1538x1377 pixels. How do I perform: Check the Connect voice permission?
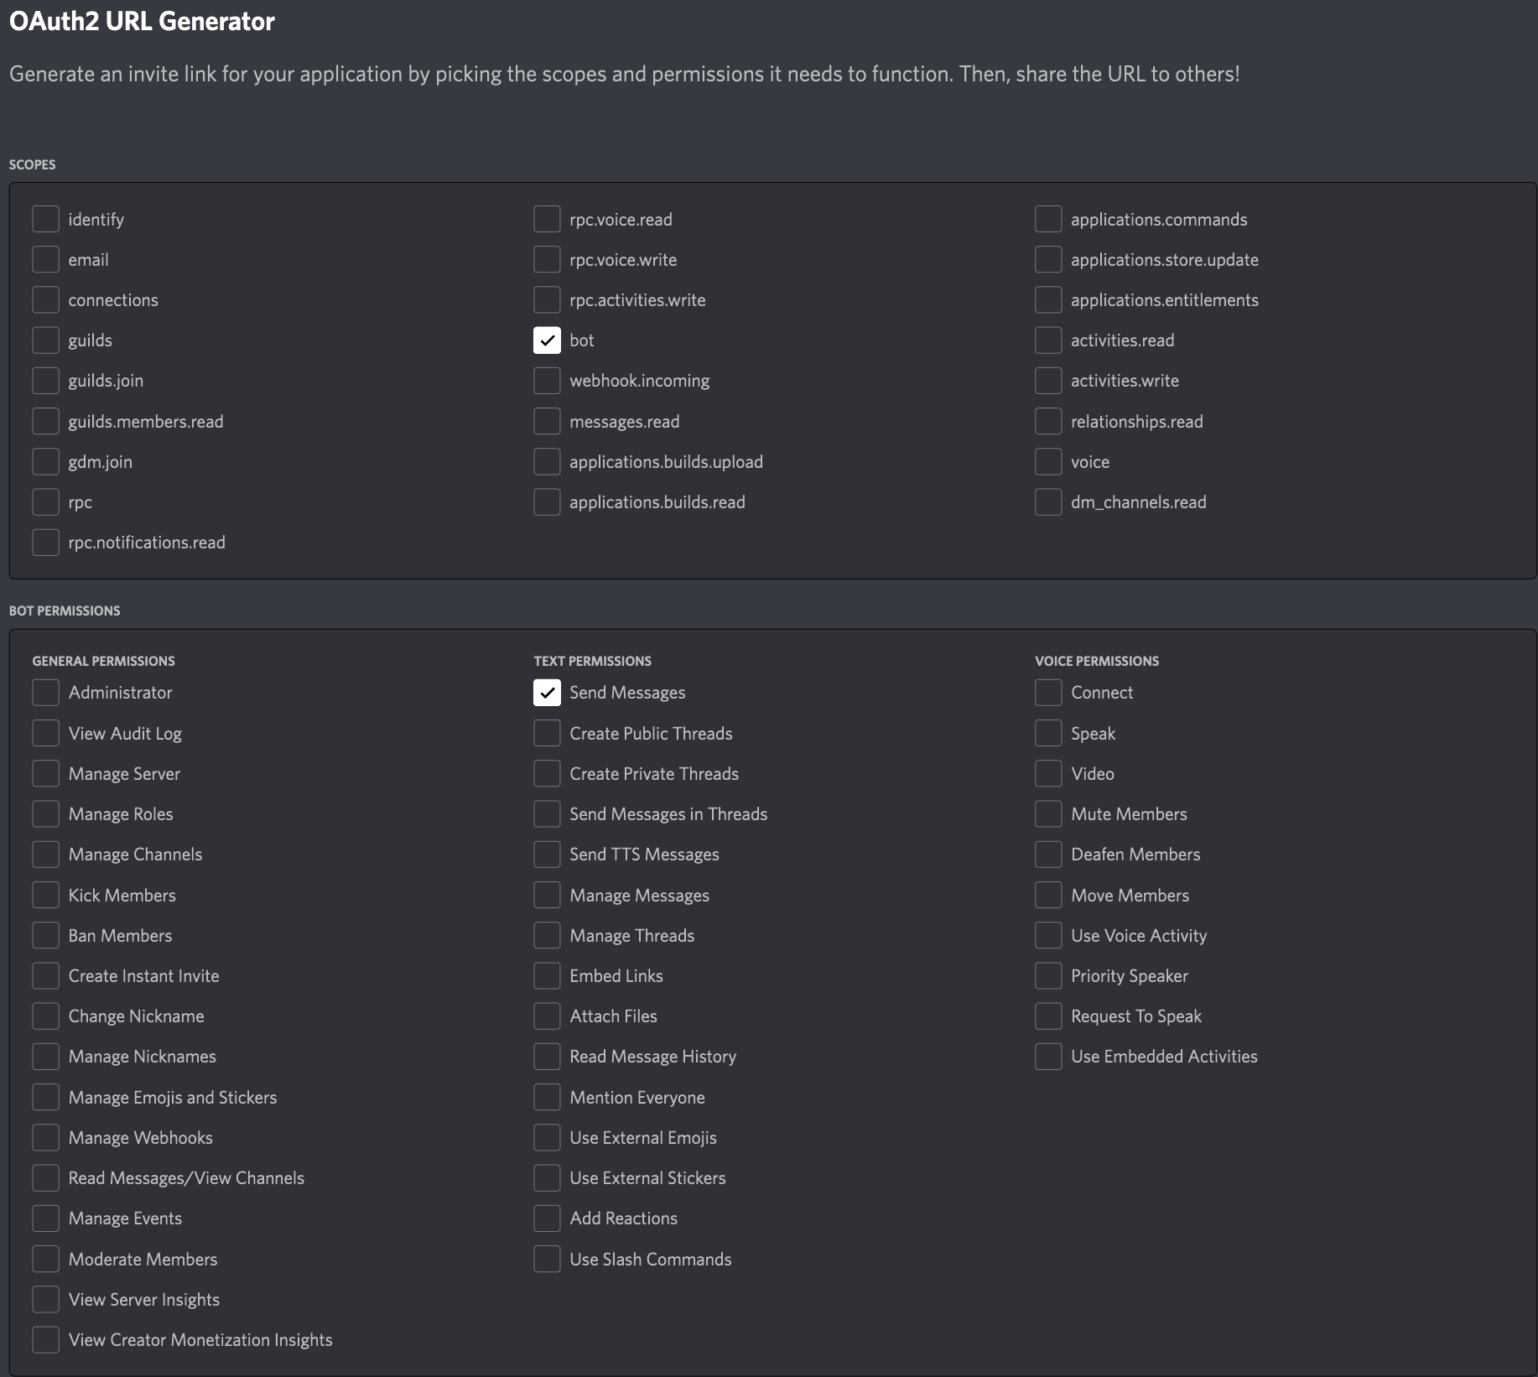(1048, 693)
